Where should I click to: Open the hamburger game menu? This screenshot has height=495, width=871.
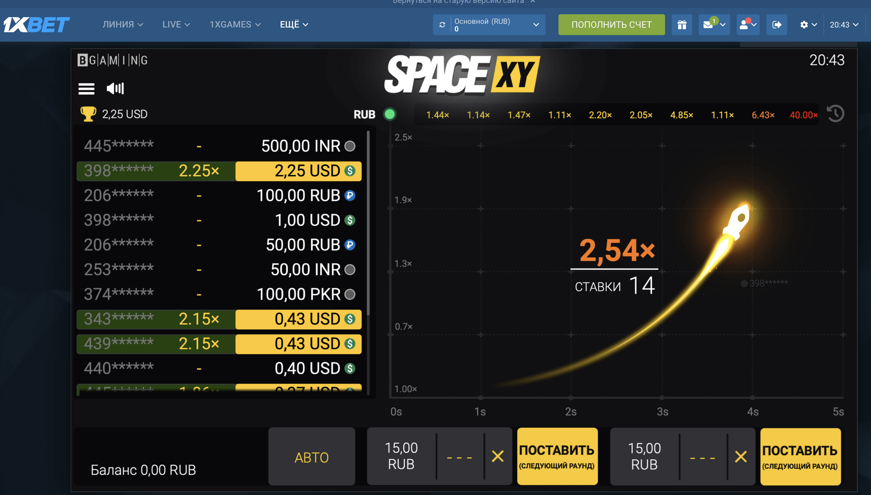86,88
